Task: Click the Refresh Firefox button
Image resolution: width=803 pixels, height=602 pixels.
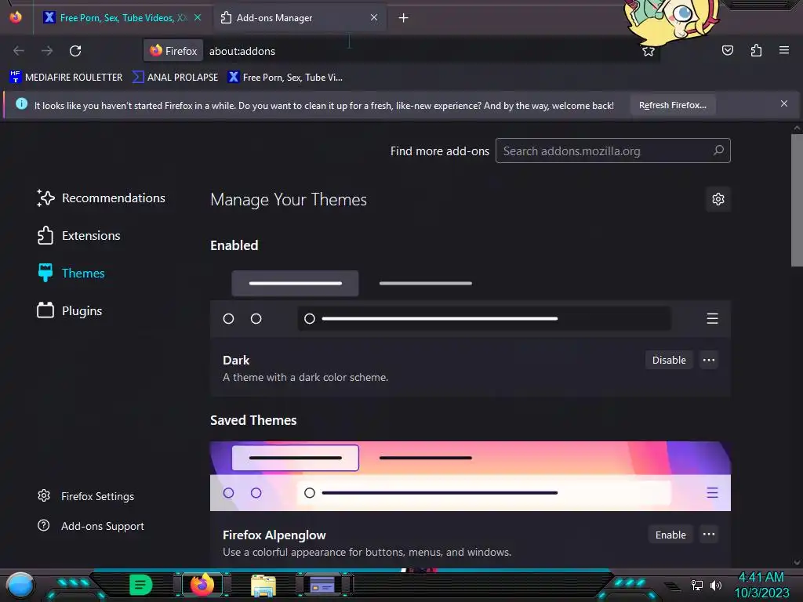Action: click(672, 105)
